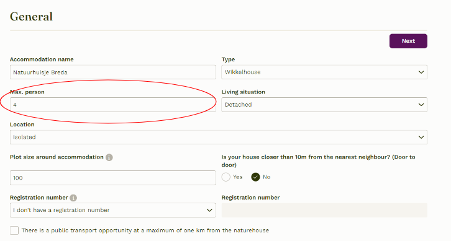Click the Plot size input field
Viewport: 451px width, 241px height.
point(112,178)
